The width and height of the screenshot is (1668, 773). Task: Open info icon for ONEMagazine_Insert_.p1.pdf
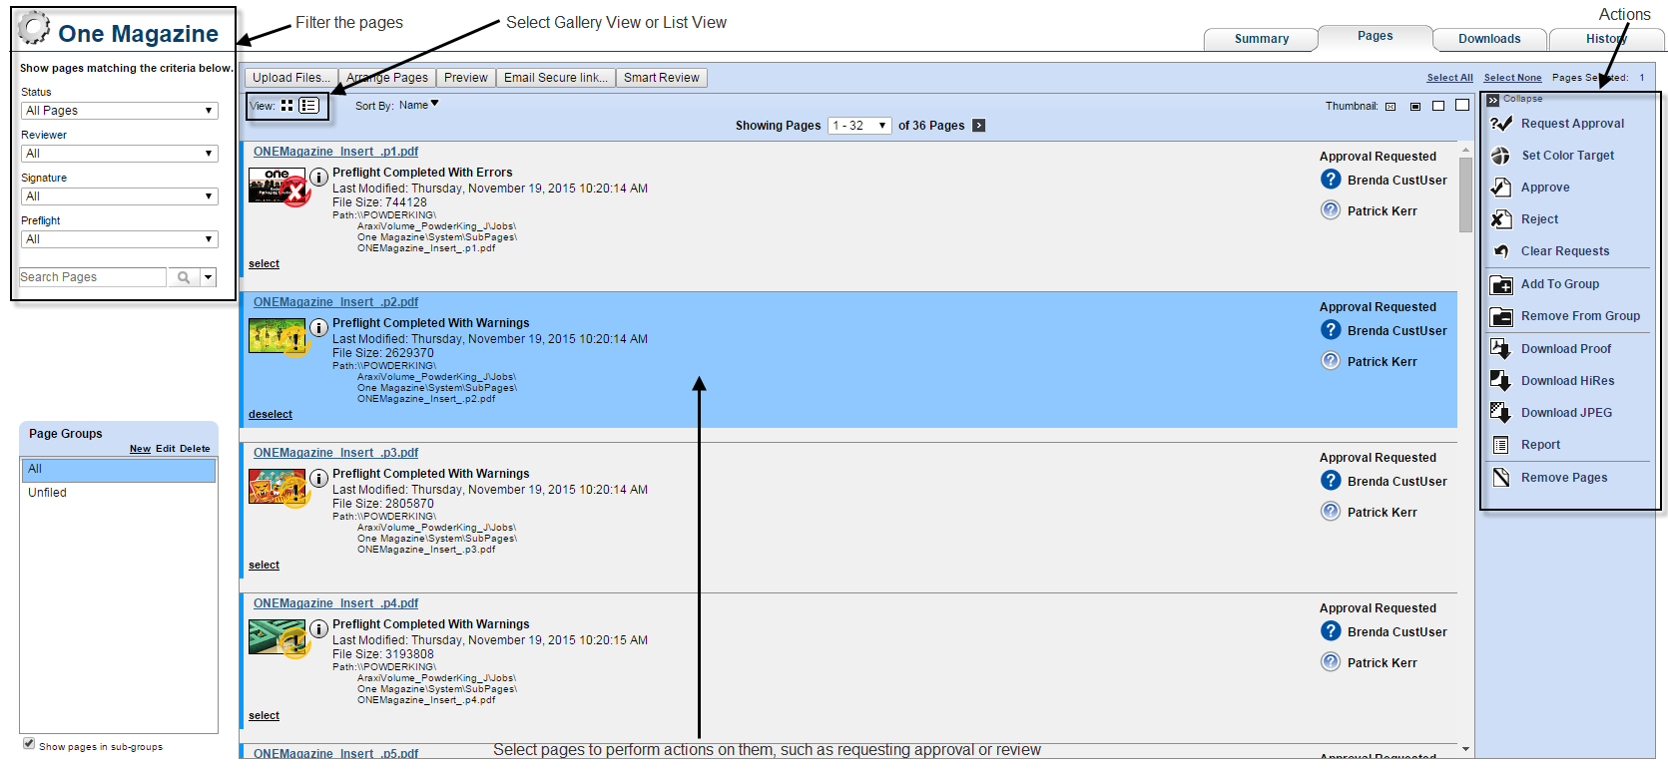[x=318, y=178]
